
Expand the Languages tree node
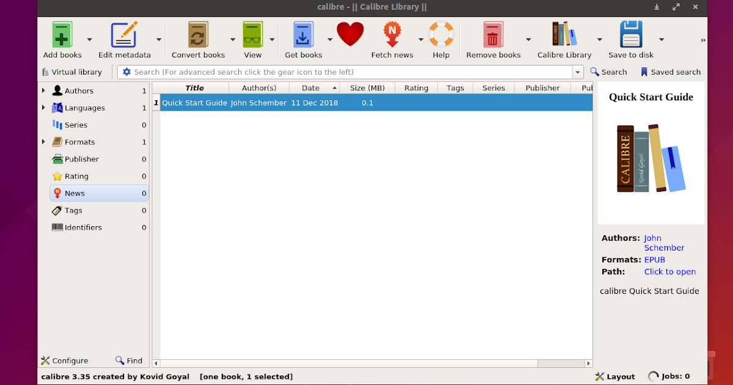(x=43, y=108)
